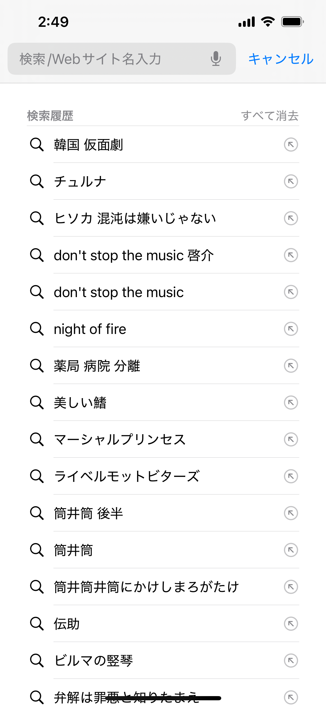Viewport: 326px width, 707px height.
Task: Focus the 検索/Webサイト名入力 search field
Action: pos(111,59)
